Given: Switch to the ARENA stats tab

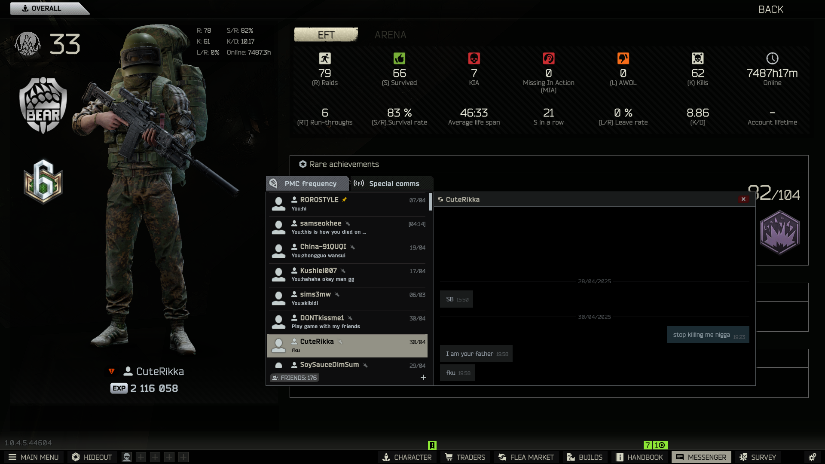Looking at the screenshot, I should click(390, 35).
